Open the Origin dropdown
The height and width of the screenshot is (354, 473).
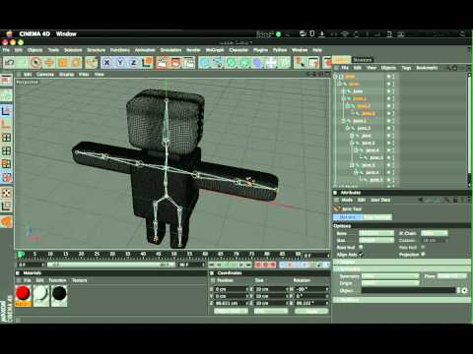(x=390, y=283)
